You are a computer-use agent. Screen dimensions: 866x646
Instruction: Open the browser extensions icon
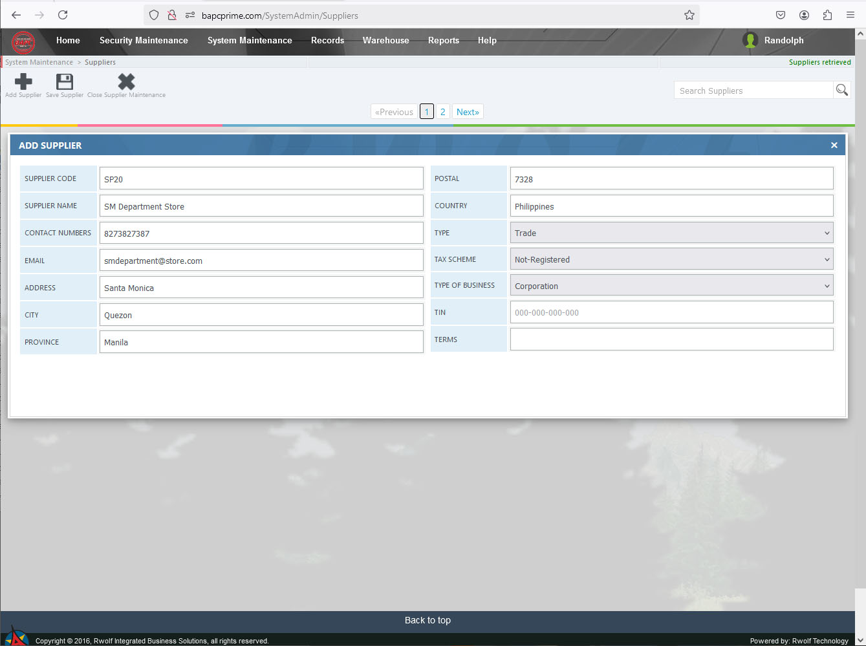(x=827, y=15)
